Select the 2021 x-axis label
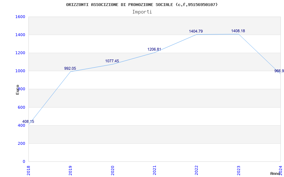This screenshot has width=284, height=177. coord(154,170)
